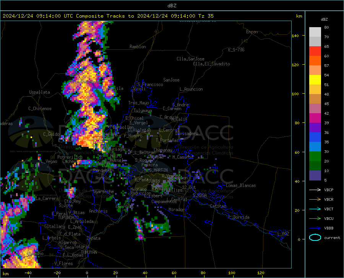Image resolution: width=344 pixels, height=278 pixels.
Task: Click the Ugarteche map label
Action: (x=103, y=192)
